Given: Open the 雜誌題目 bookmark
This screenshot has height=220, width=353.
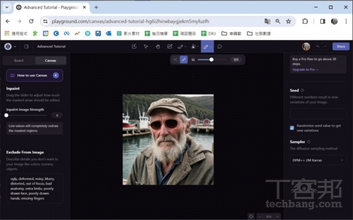Looking at the screenshot, I should coord(184,33).
